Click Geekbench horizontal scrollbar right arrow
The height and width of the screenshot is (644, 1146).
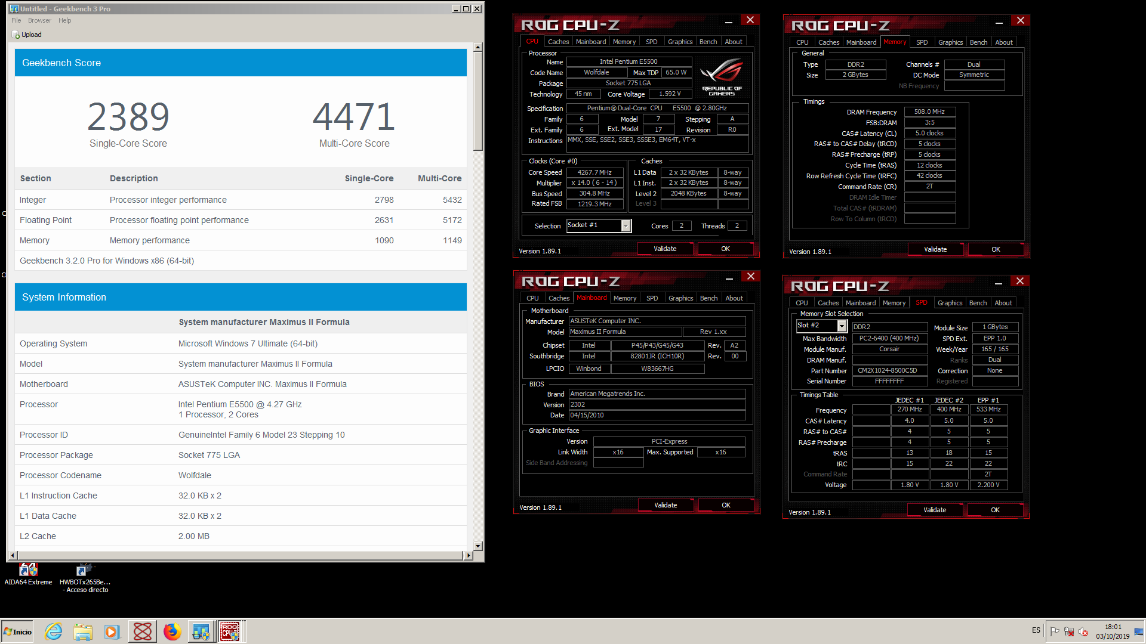468,555
